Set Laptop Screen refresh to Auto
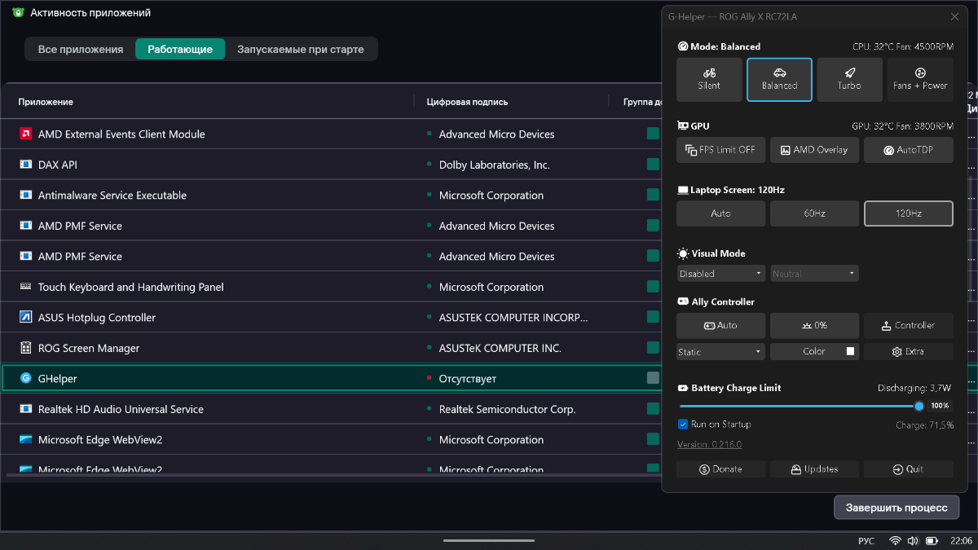The image size is (978, 550). click(721, 213)
